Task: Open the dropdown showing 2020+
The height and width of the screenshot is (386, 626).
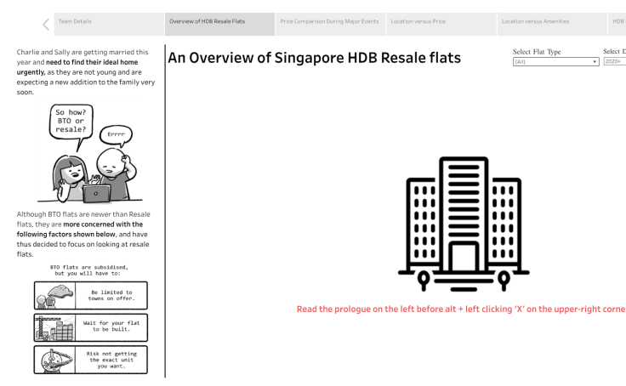Action: pyautogui.click(x=613, y=62)
